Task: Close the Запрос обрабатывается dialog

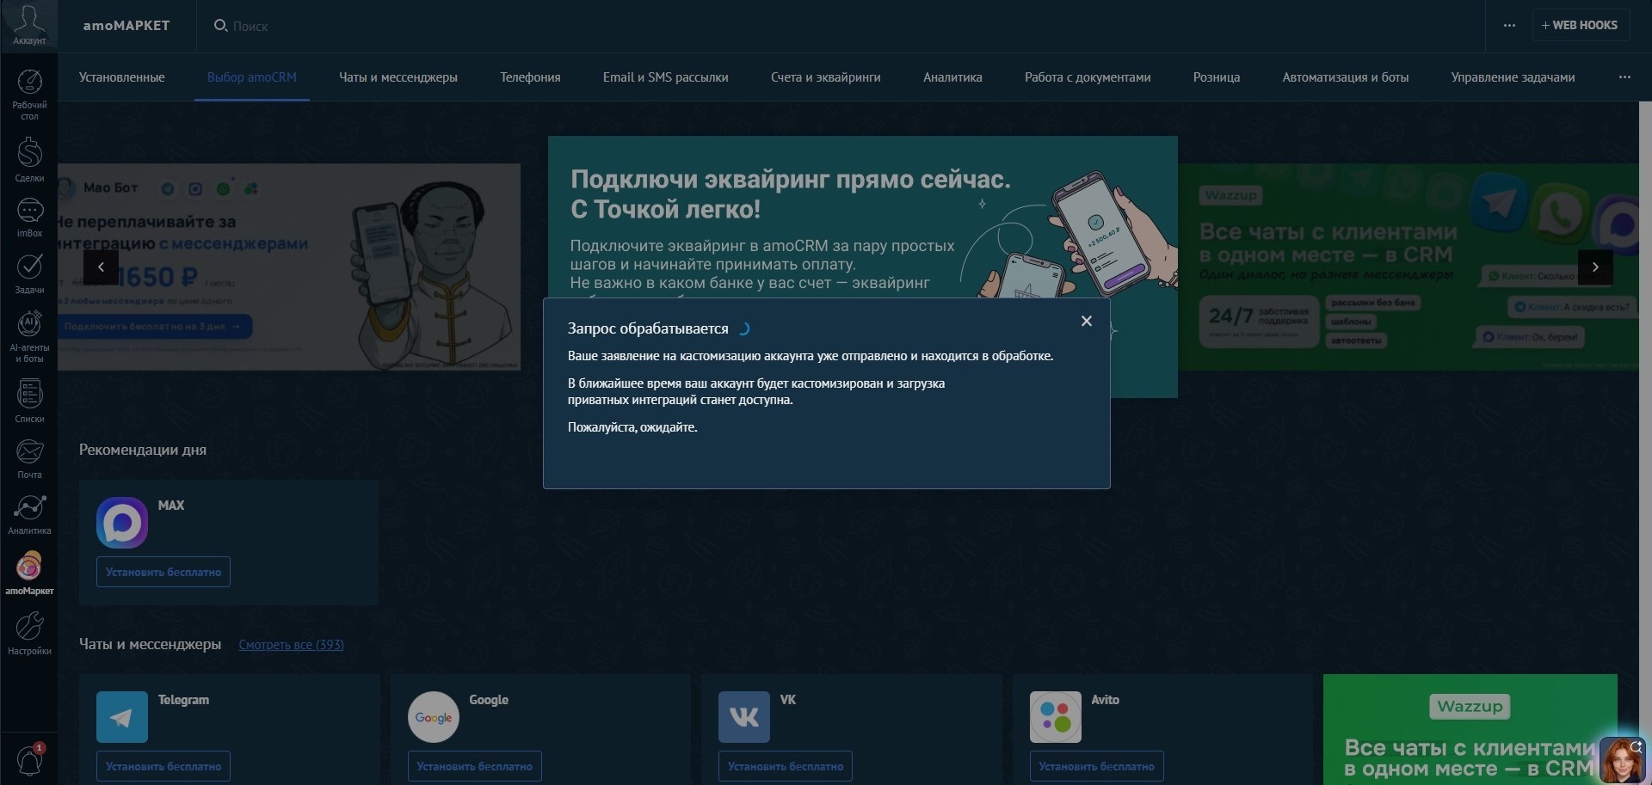Action: click(1087, 321)
